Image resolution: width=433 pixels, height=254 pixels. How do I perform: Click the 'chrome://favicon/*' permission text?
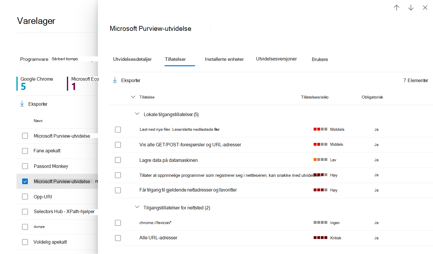[156, 223]
